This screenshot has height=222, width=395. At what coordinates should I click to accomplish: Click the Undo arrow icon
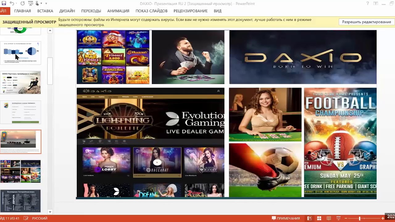pyautogui.click(x=12, y=3)
